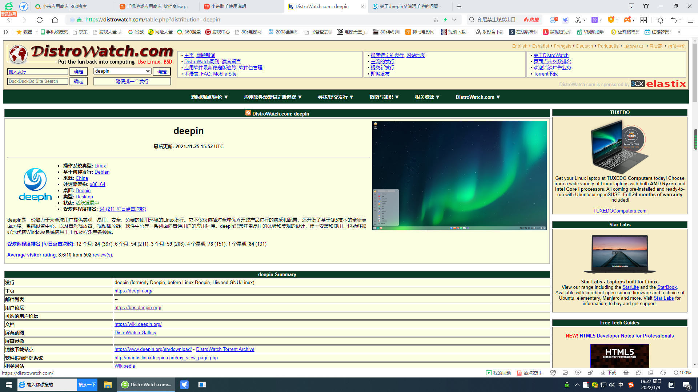Open the game controller toolbar icon

[627, 20]
